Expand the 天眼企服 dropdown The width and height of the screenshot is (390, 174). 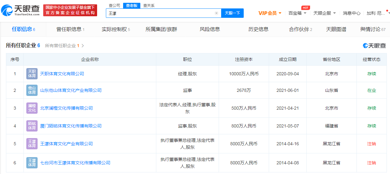click(x=325, y=13)
